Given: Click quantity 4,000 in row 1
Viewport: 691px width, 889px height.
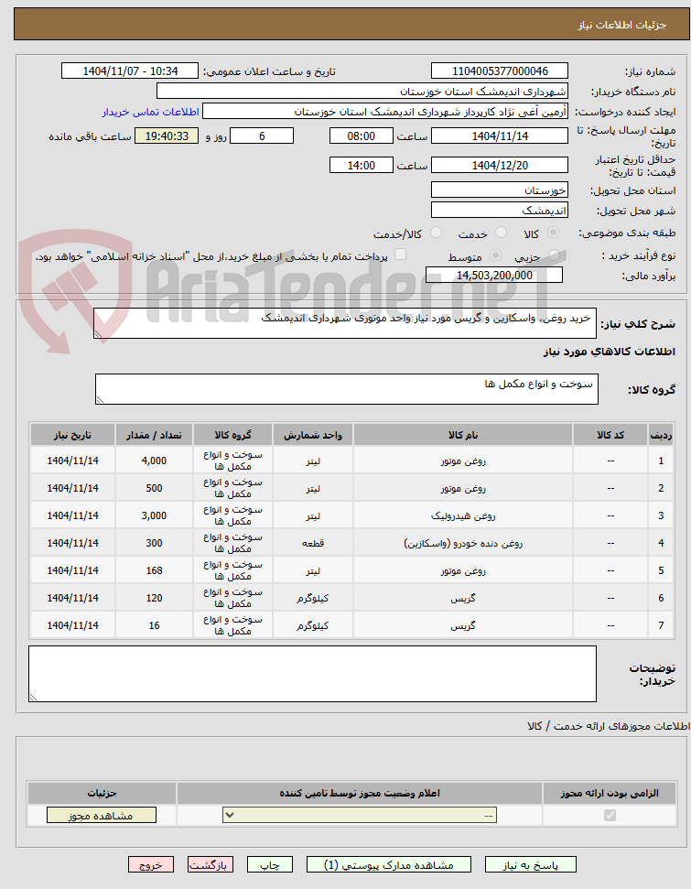Looking at the screenshot, I should (x=154, y=461).
